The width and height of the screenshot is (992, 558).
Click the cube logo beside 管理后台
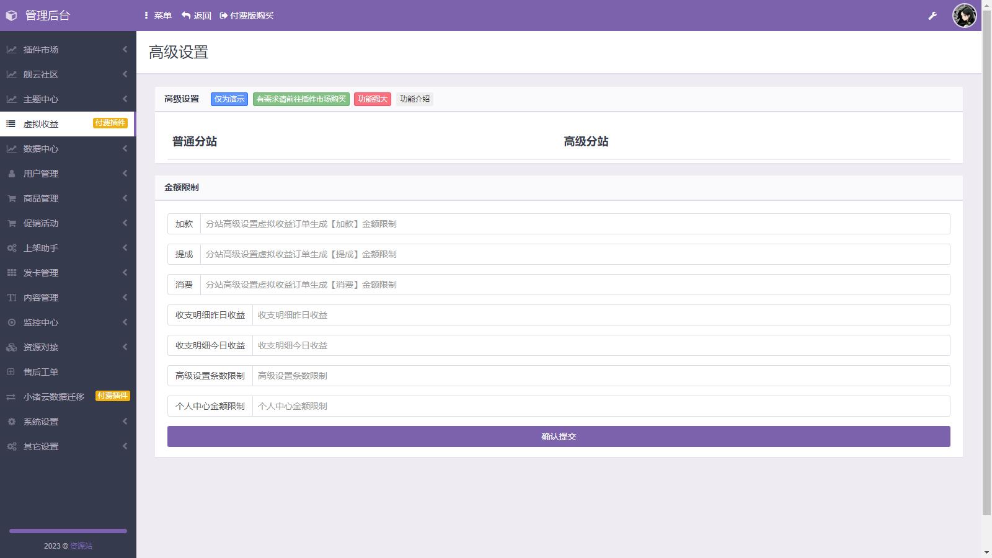[11, 15]
